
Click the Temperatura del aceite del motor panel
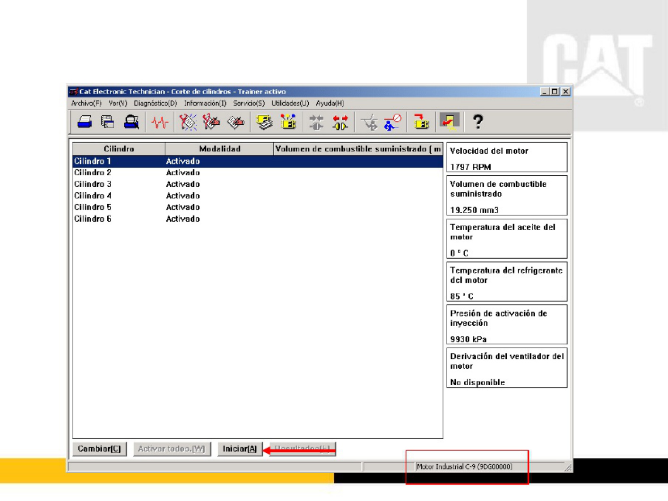pyautogui.click(x=507, y=239)
